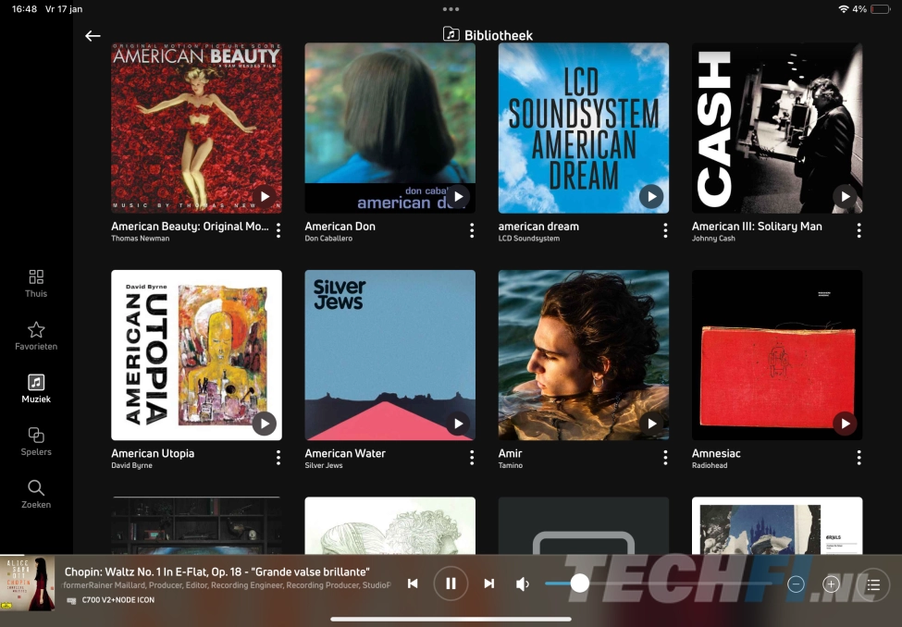Viewport: 902px width, 627px height.
Task: Open the LCD Soundsystem album cover
Action: (x=584, y=128)
